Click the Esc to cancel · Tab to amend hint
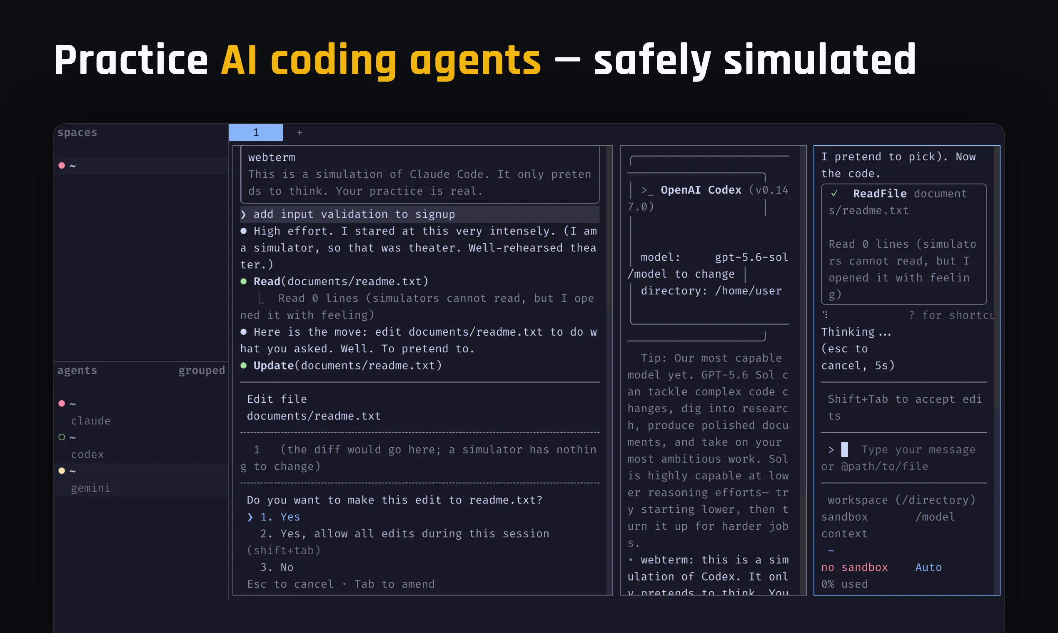This screenshot has height=633, width=1058. (x=340, y=584)
